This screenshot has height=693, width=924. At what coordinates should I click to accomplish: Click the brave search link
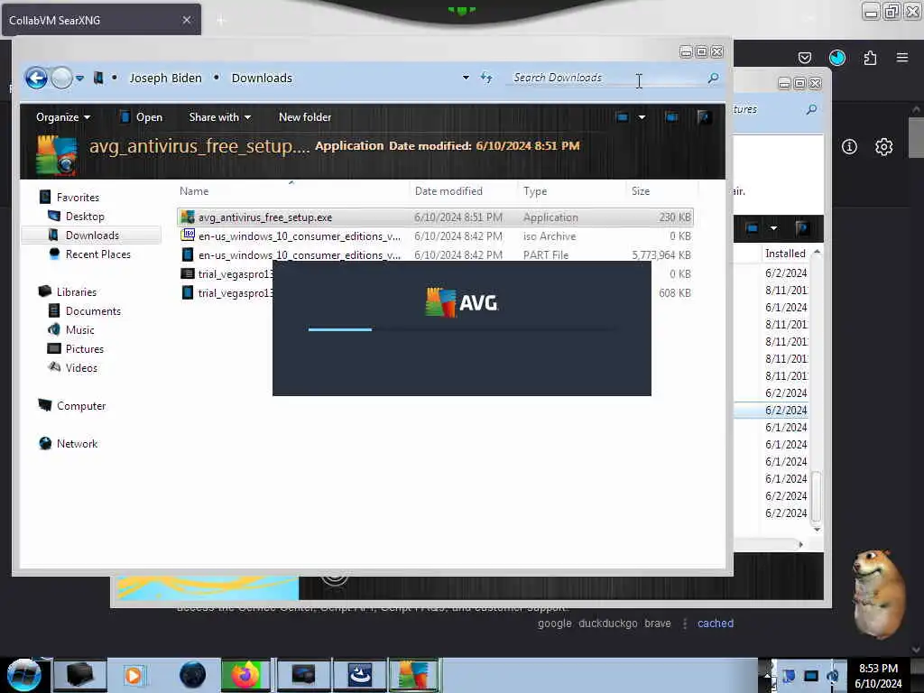click(658, 624)
